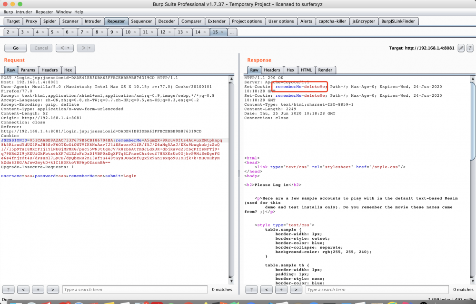Viewport: 476px width, 304px height.
Task: Select the request Params tab
Action: click(28, 70)
